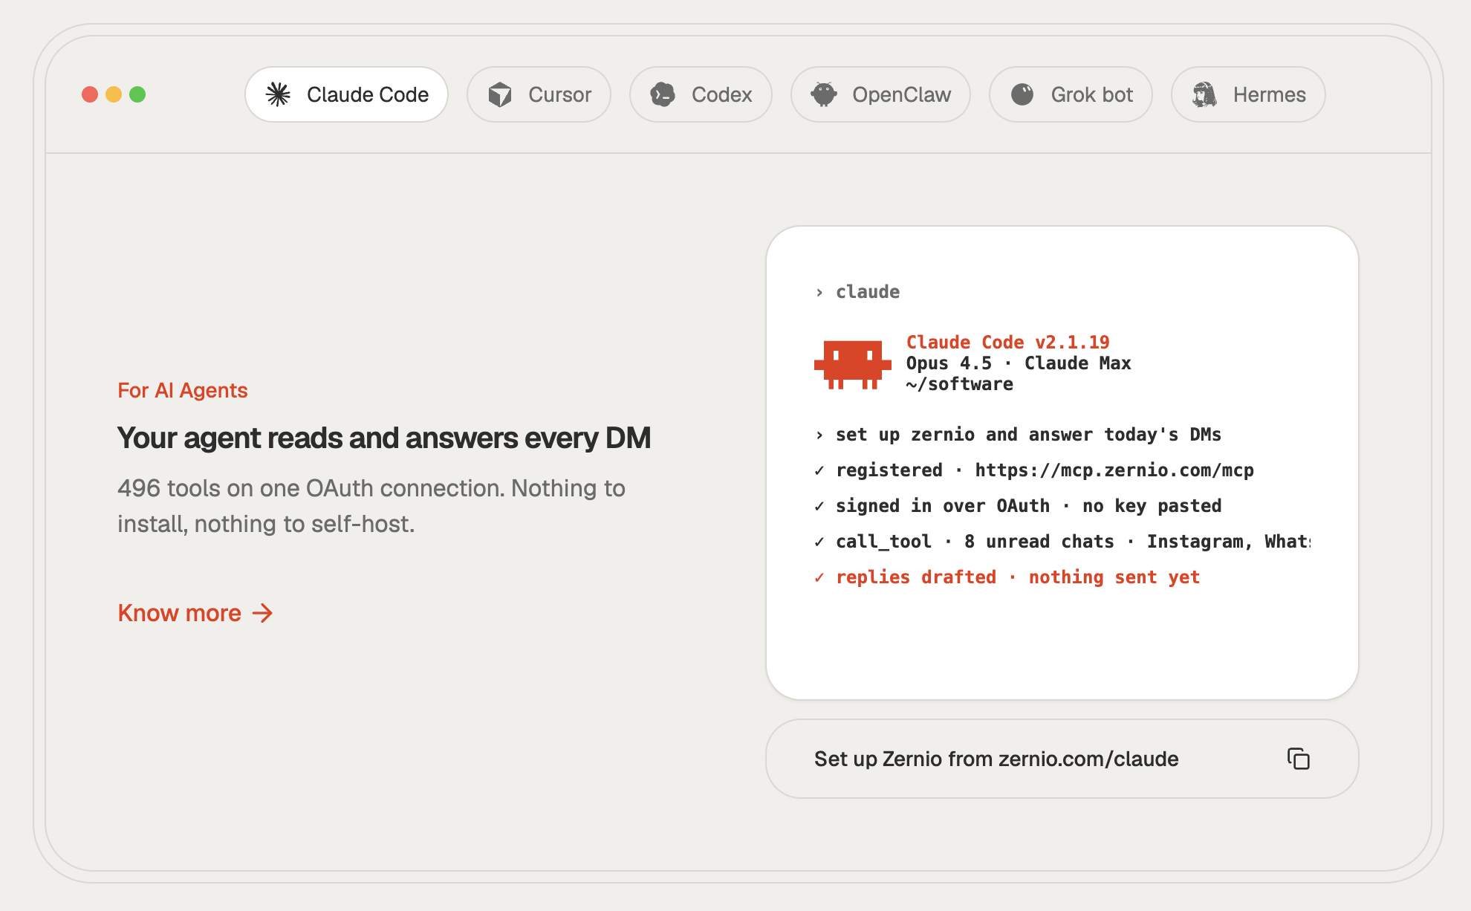Select the Claude Code tab

click(346, 94)
